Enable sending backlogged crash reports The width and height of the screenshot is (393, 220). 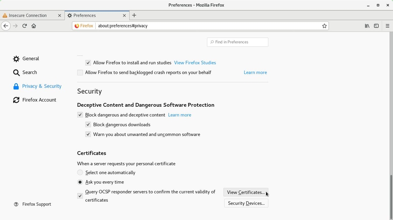pyautogui.click(x=80, y=73)
